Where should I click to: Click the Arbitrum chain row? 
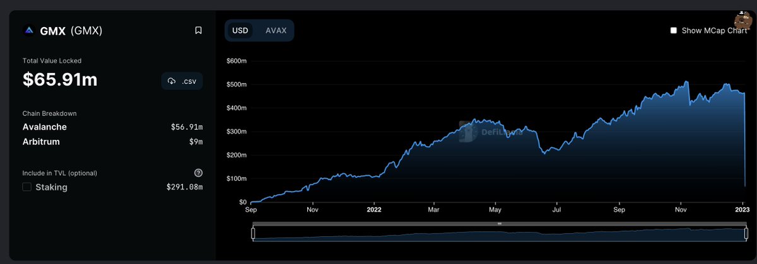point(113,142)
